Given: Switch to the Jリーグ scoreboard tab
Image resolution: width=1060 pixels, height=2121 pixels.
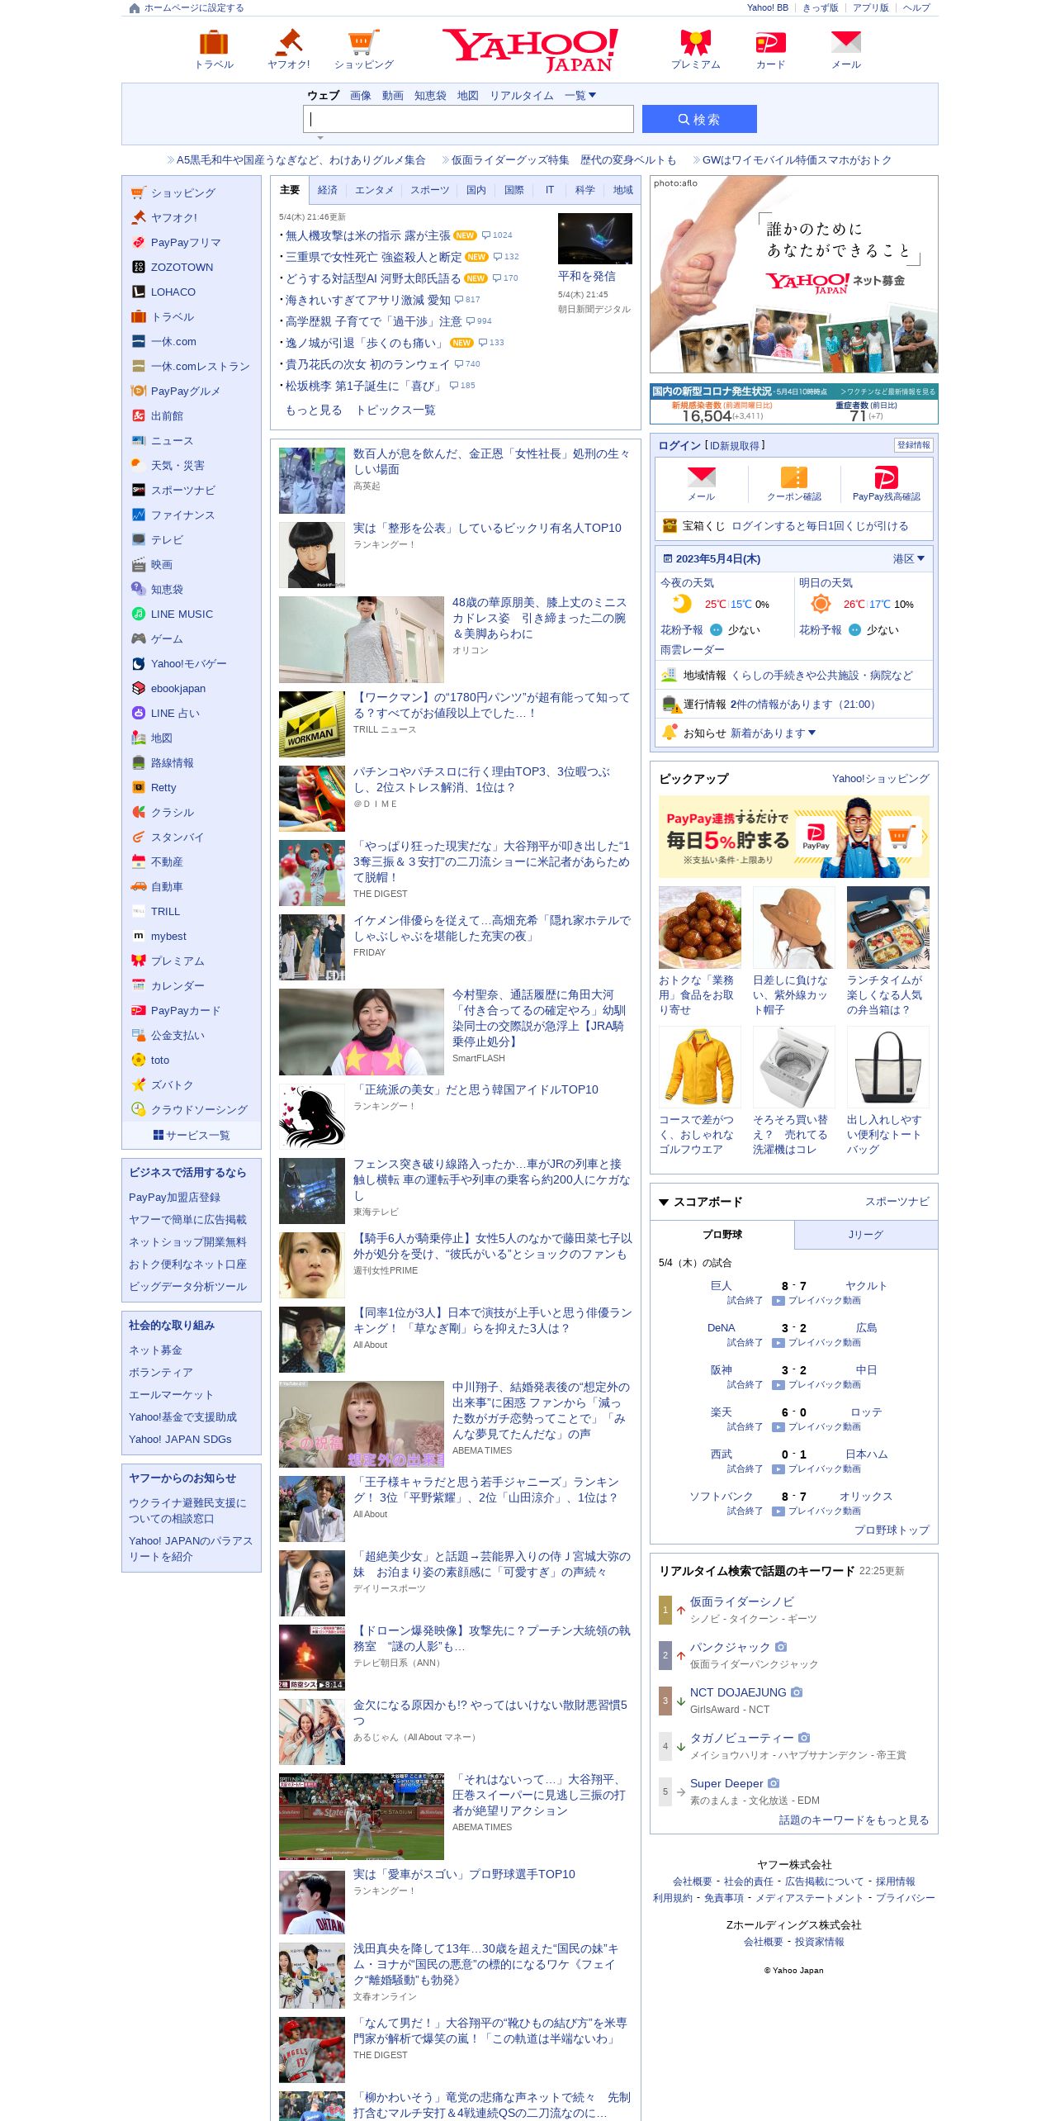Looking at the screenshot, I should coord(866,1235).
